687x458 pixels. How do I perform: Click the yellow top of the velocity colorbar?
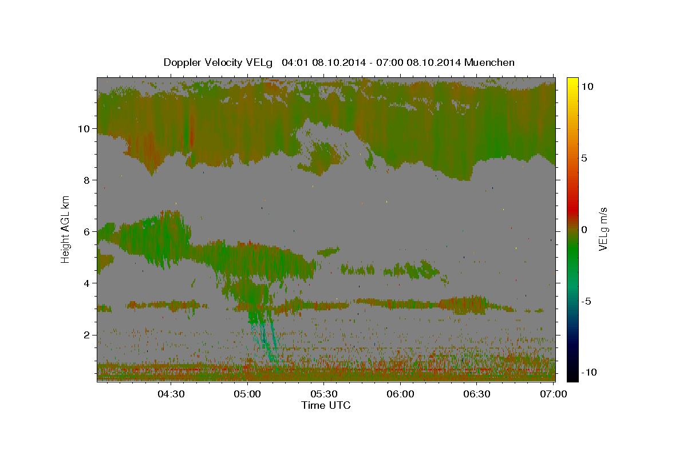click(572, 83)
